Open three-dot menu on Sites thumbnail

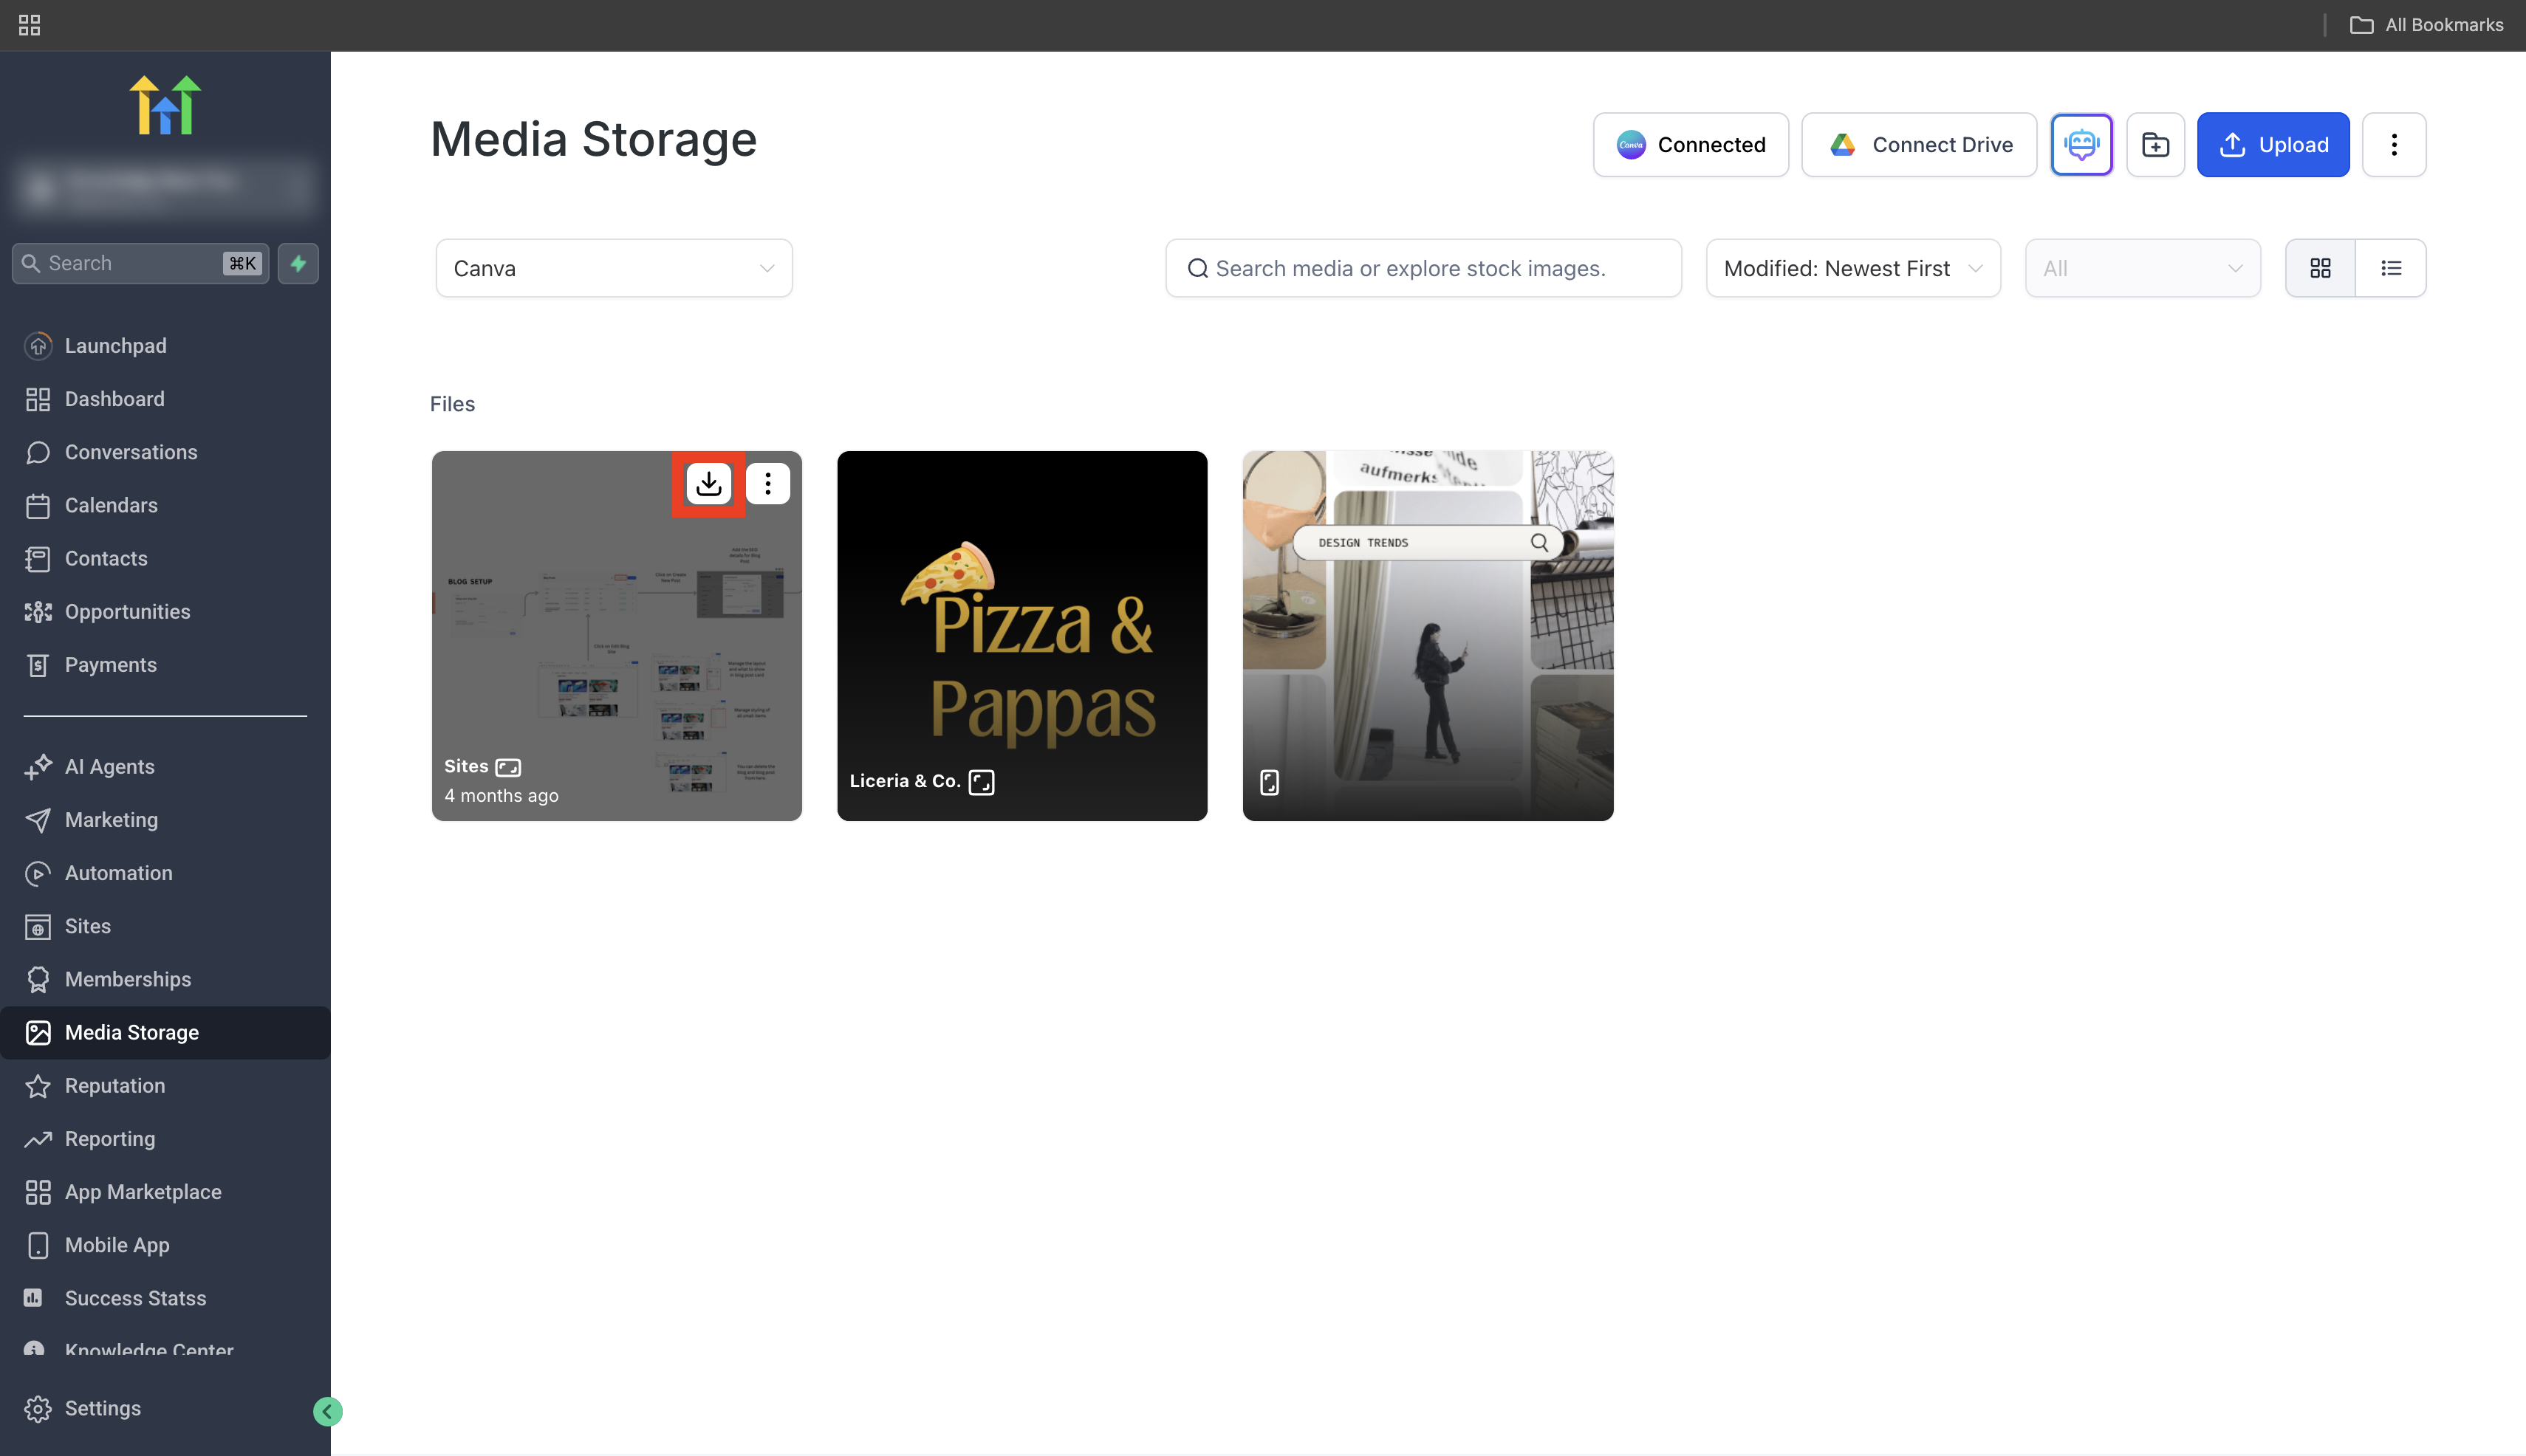click(x=767, y=484)
